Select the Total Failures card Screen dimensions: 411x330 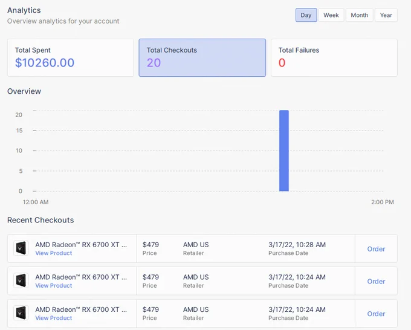(x=334, y=58)
